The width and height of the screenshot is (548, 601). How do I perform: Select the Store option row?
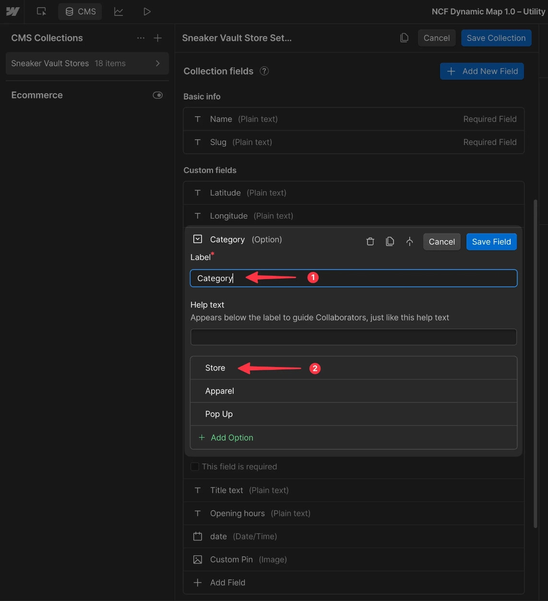coord(354,368)
